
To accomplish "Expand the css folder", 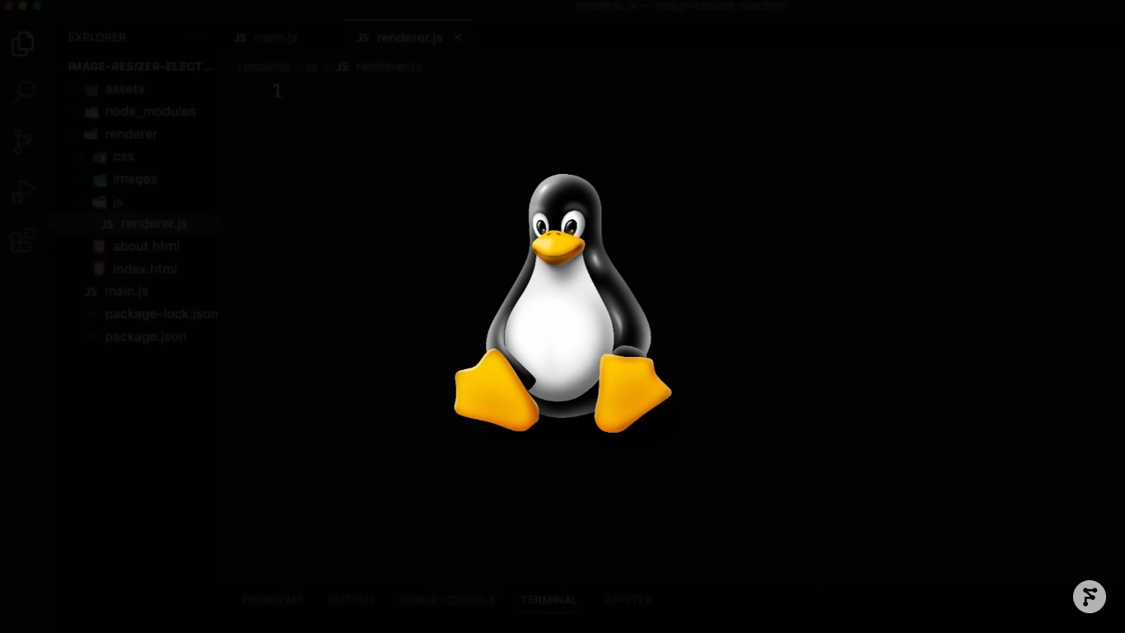I will [123, 157].
